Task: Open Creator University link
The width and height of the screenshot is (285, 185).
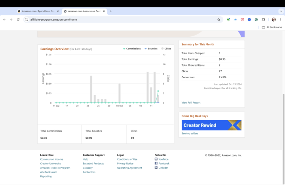Action: tap(51, 164)
